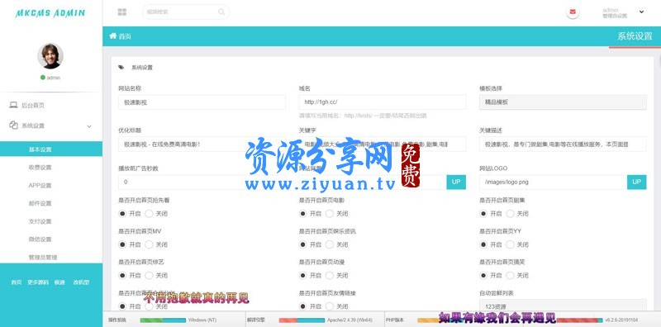
Task: Select 开启 for 是否开启首页剧集
Action: 483,214
